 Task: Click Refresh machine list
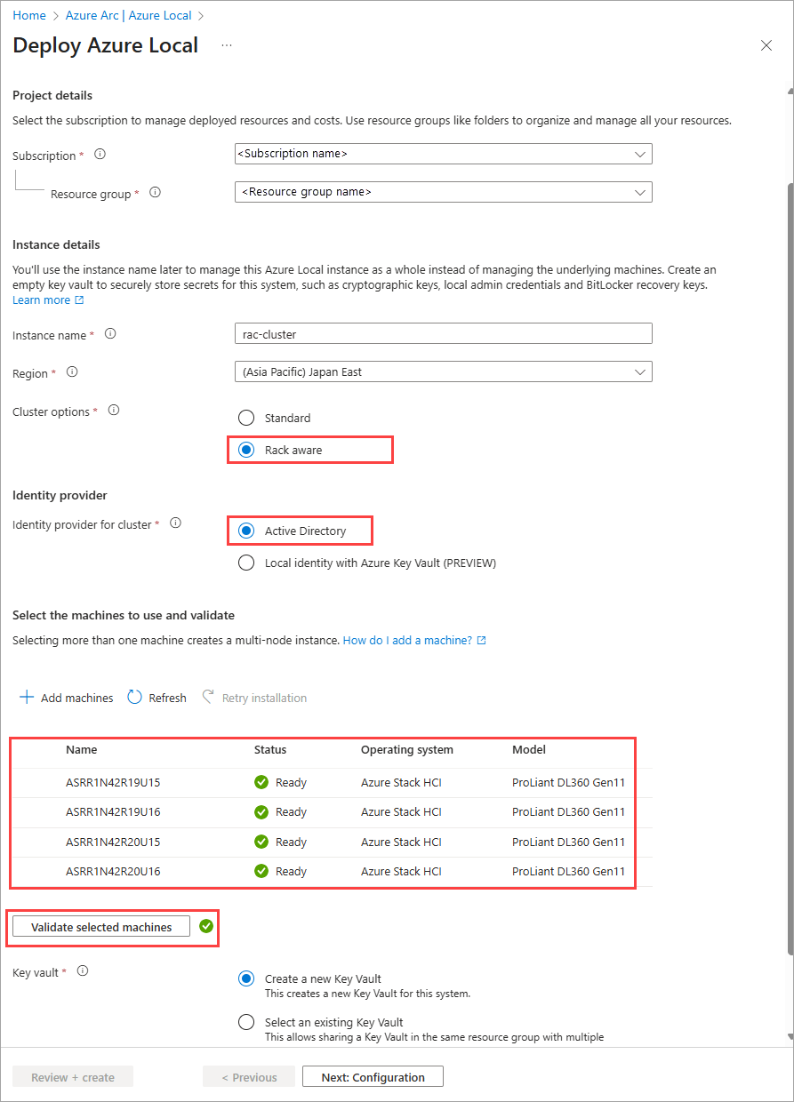point(157,698)
